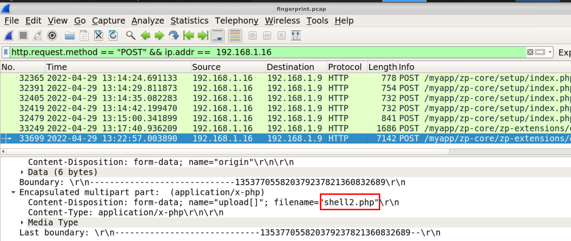
Task: Go to a specified packet
Action: [x=174, y=35]
